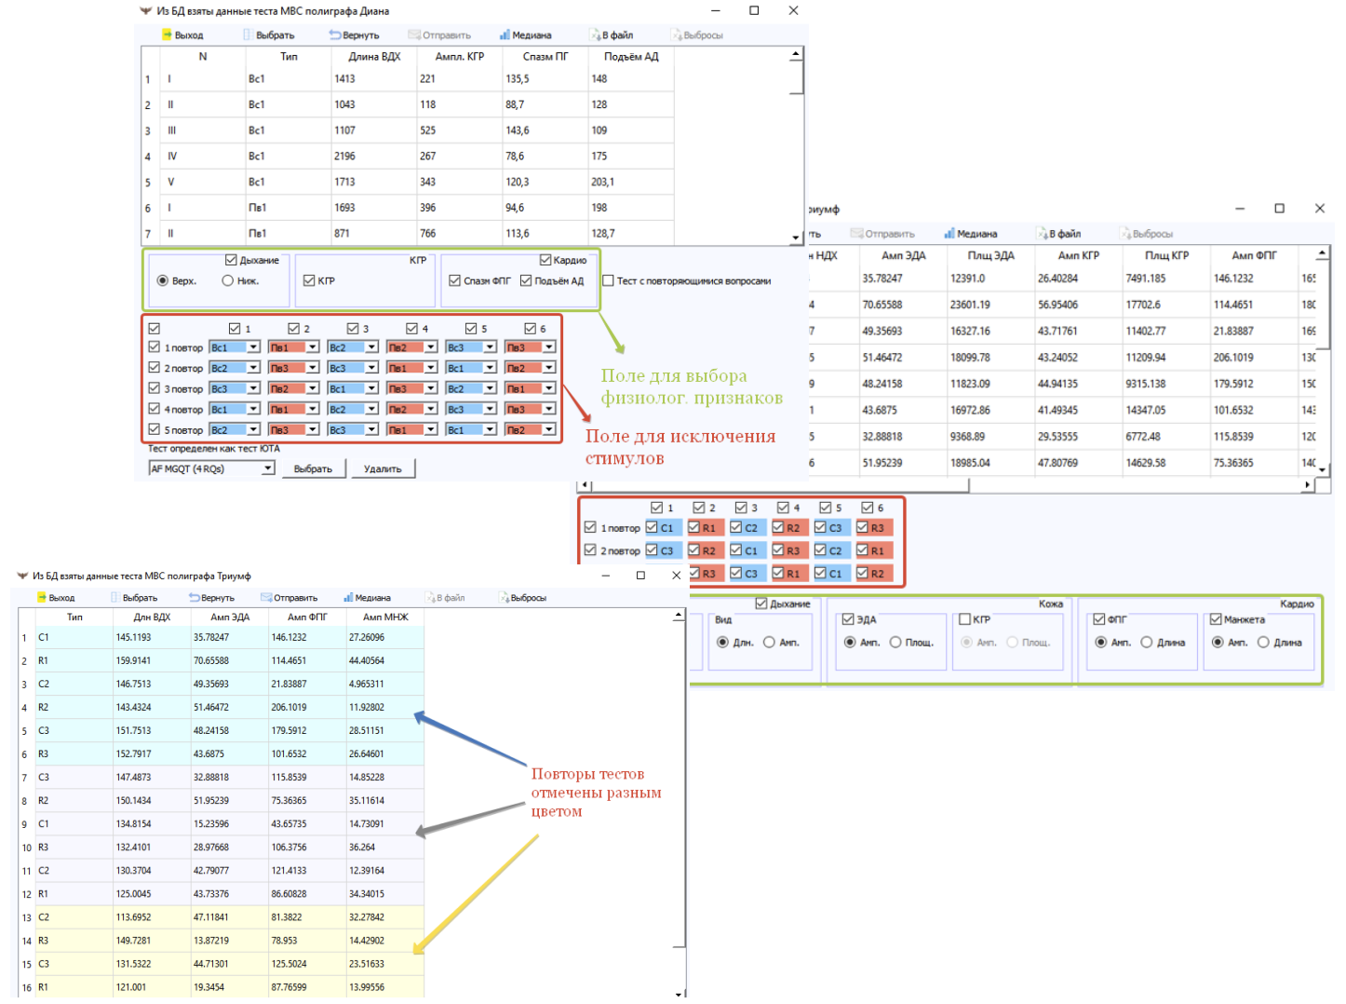Select the Ниж. breathing radio button
The width and height of the screenshot is (1346, 1004).
point(227,280)
